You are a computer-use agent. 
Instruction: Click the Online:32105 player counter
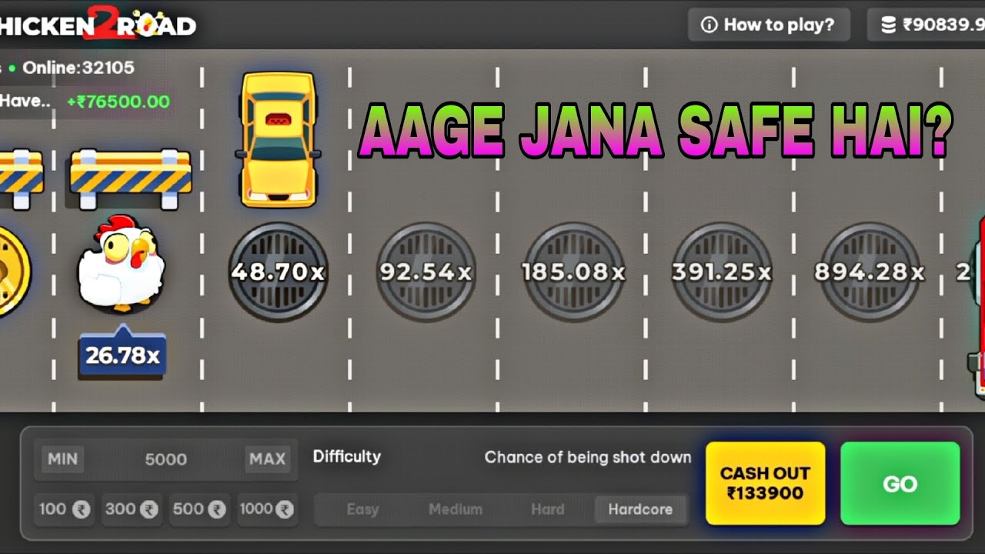[x=78, y=68]
